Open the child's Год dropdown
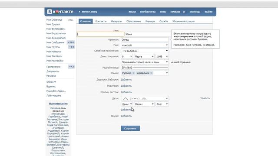278x156 pixels. click(162, 104)
